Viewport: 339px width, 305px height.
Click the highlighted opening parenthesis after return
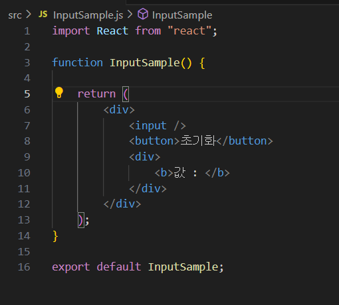pyautogui.click(x=126, y=94)
